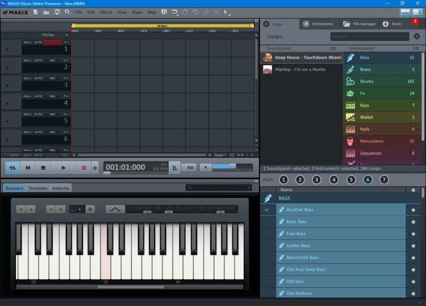Open the Zoom dropdown below the arranger
The height and width of the screenshot is (306, 426).
click(x=220, y=156)
